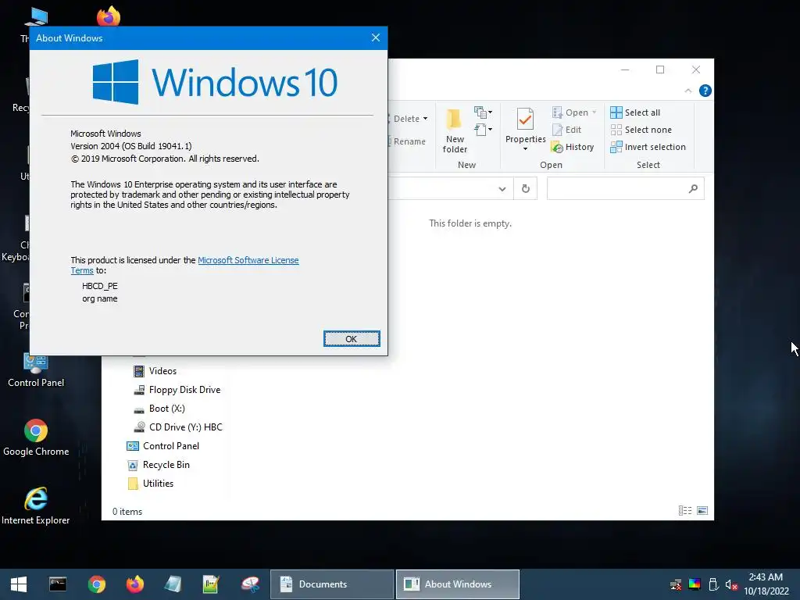The width and height of the screenshot is (800, 600).
Task: Select CD Drive (Y:) HBC in navigation pane
Action: click(x=178, y=427)
